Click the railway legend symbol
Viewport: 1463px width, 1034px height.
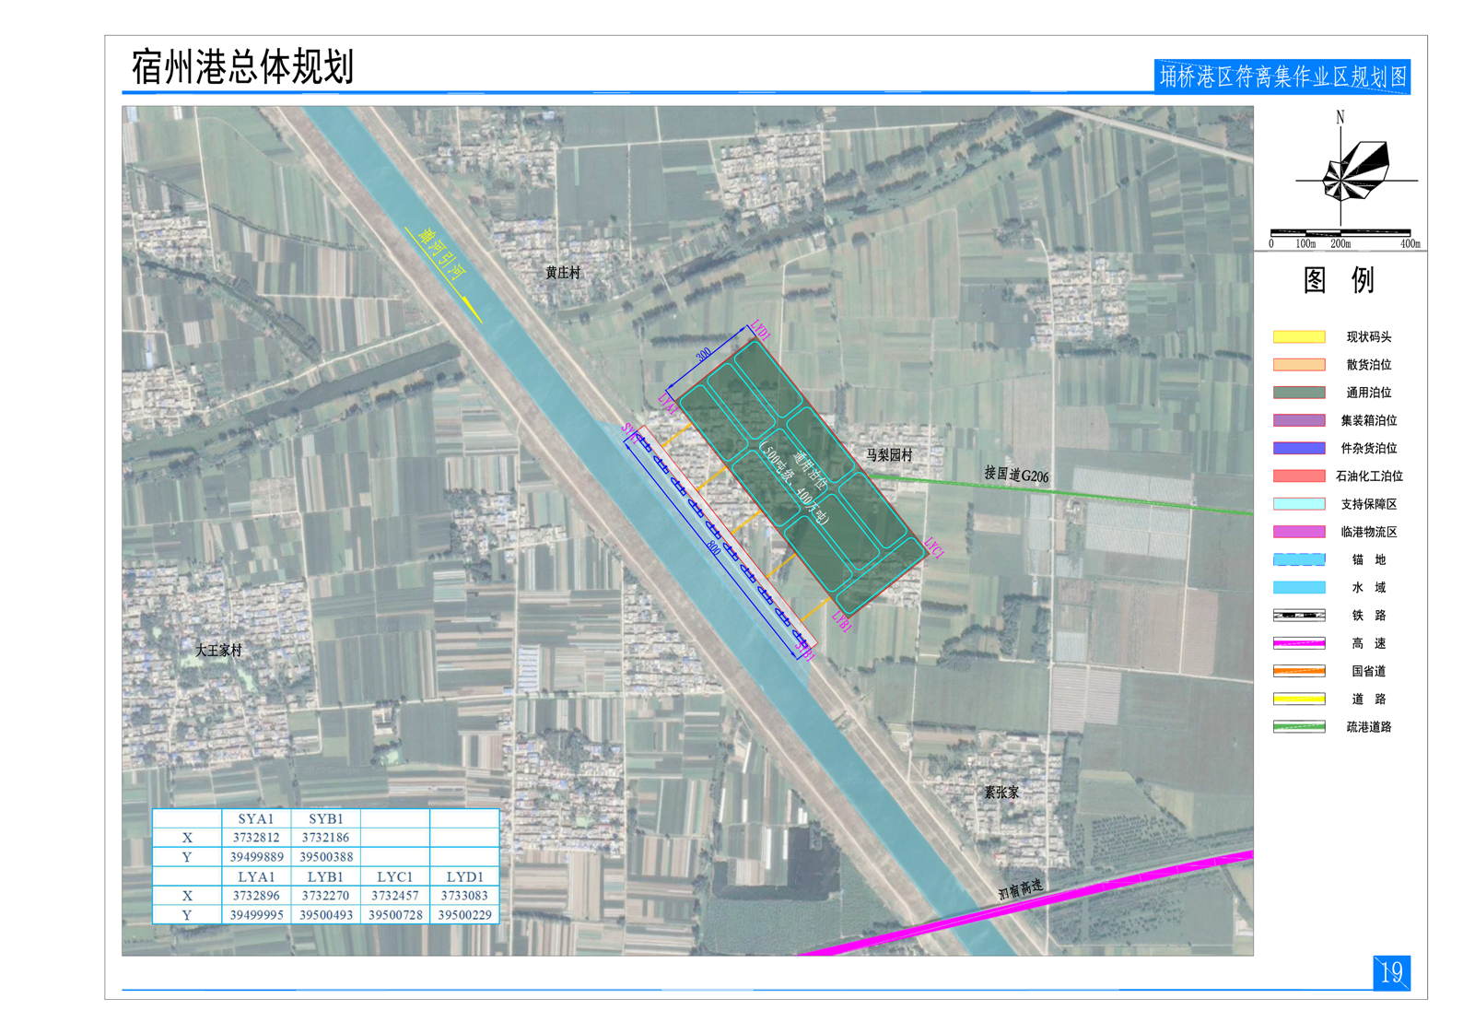(x=1298, y=616)
